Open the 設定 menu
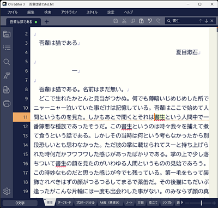 [111, 12]
